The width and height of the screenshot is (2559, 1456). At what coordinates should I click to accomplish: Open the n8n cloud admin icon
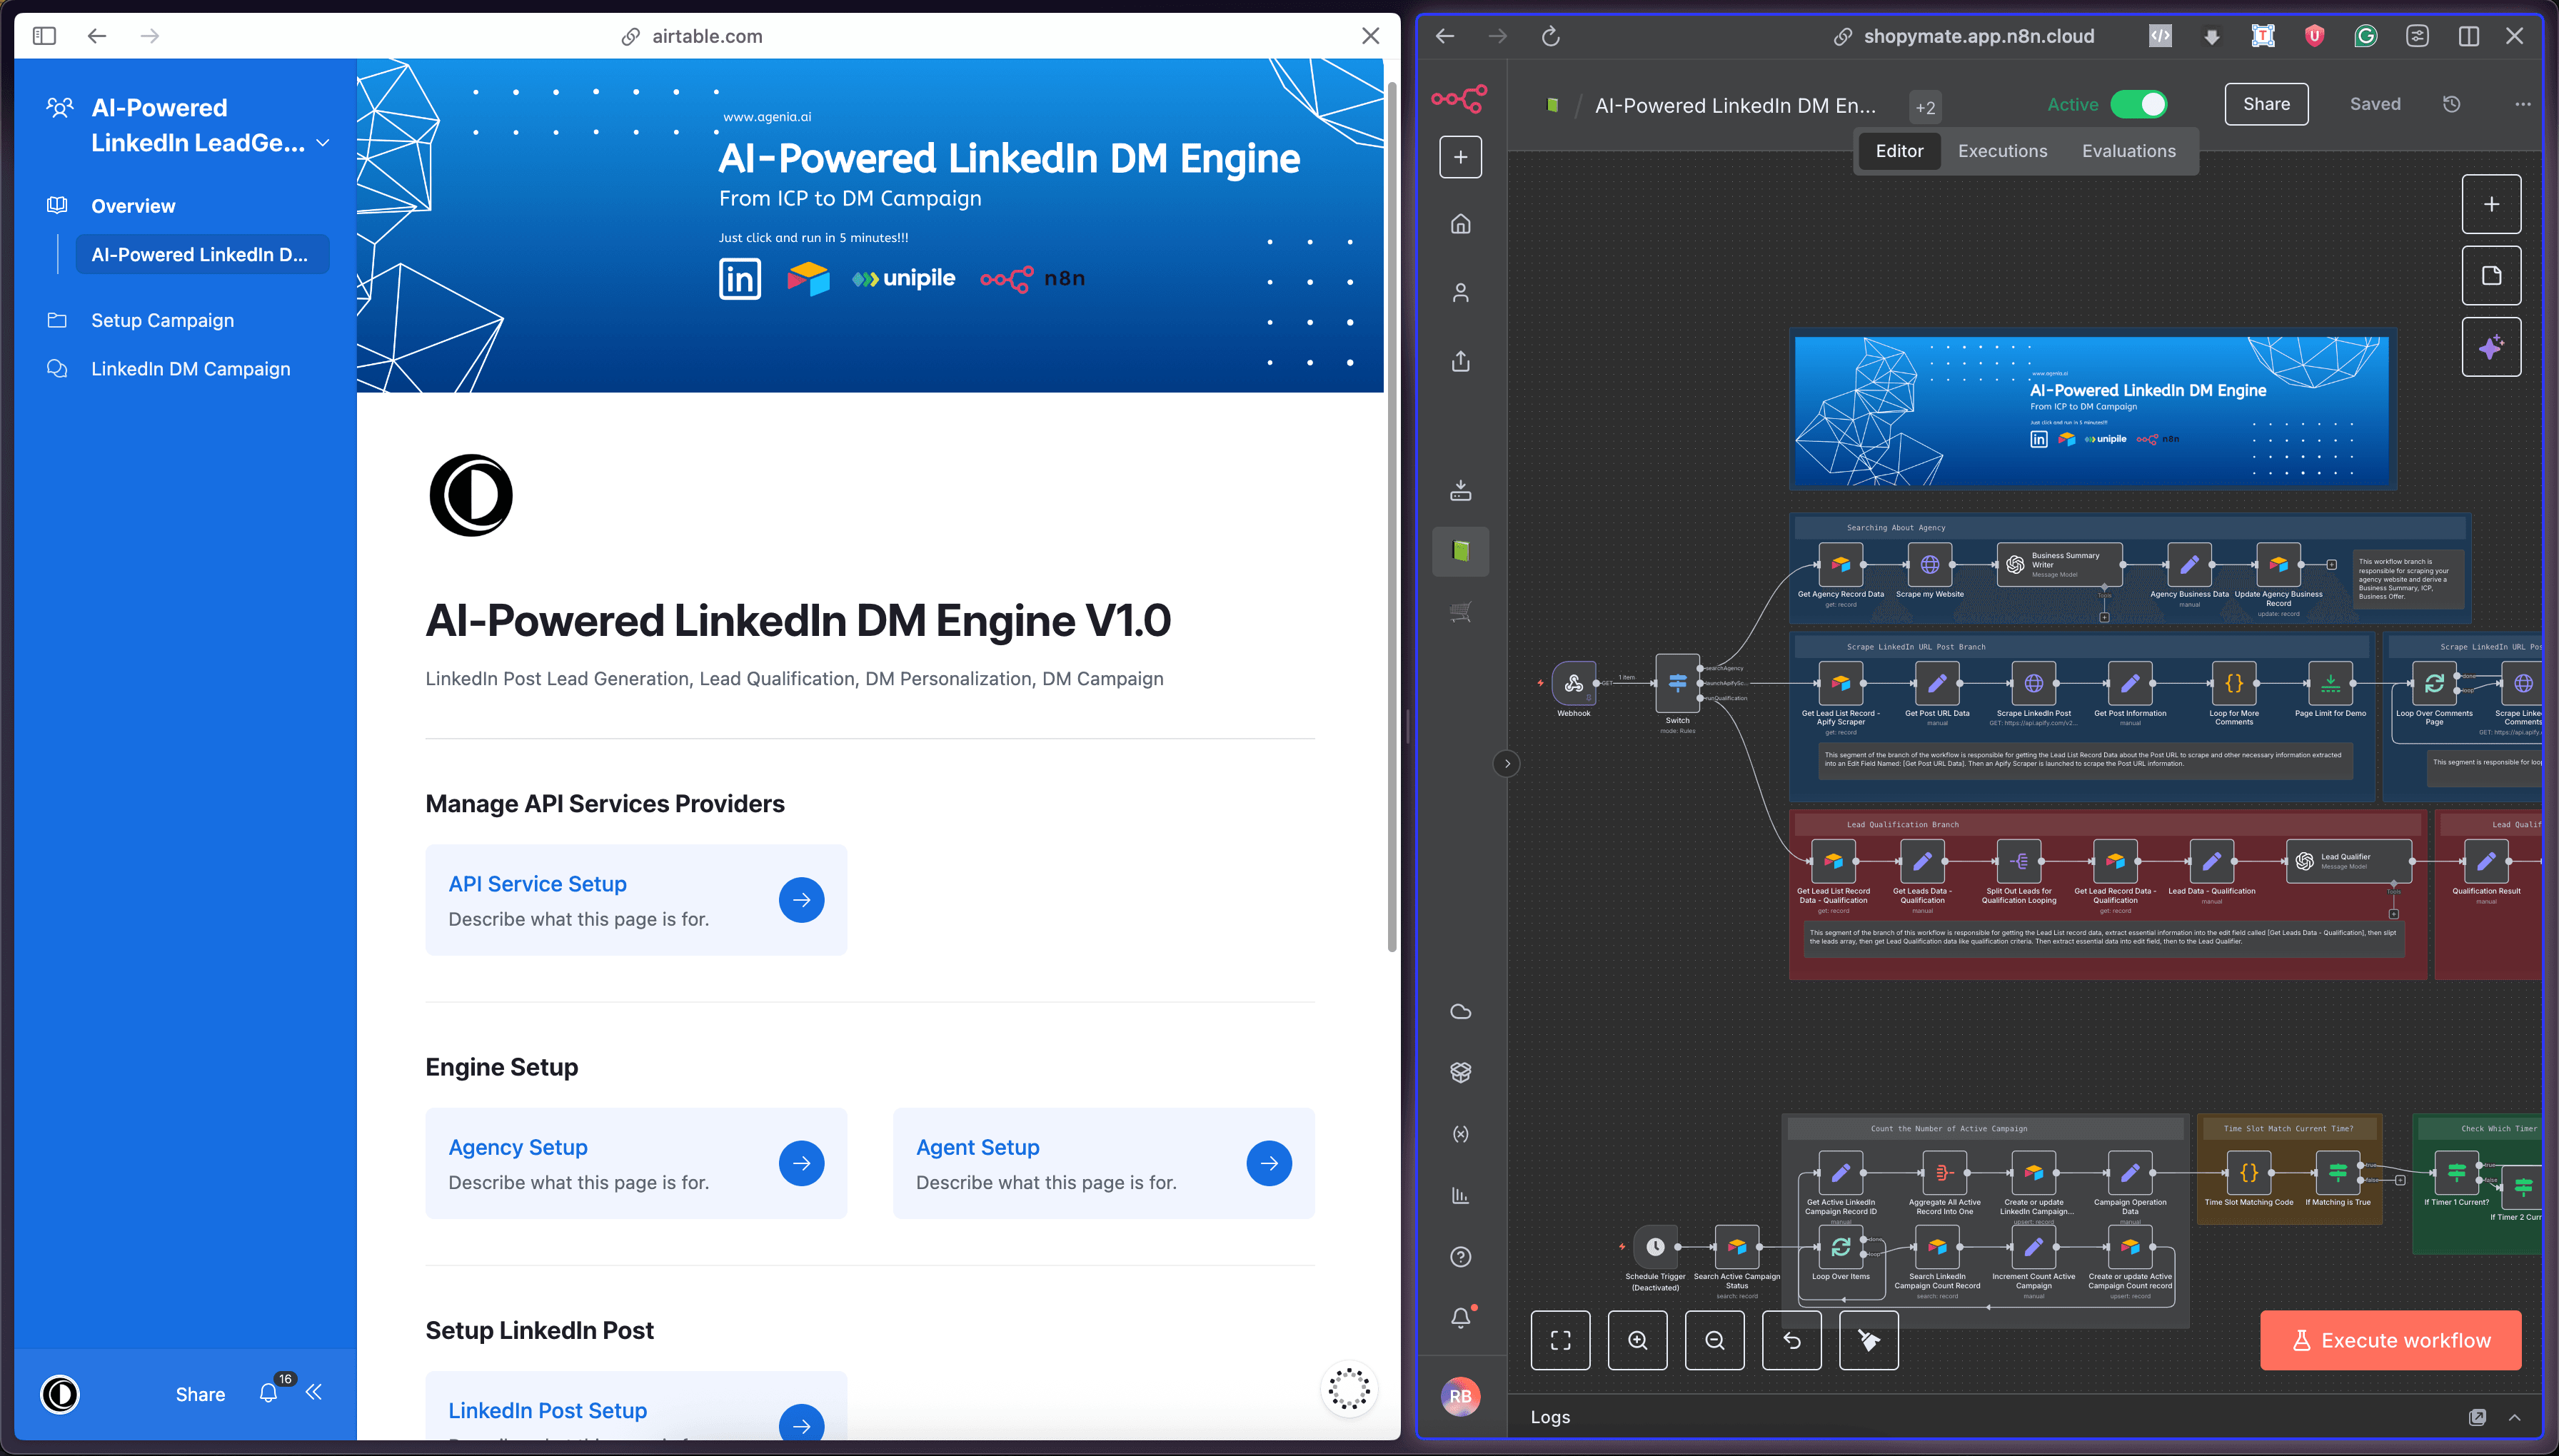click(x=1461, y=1012)
